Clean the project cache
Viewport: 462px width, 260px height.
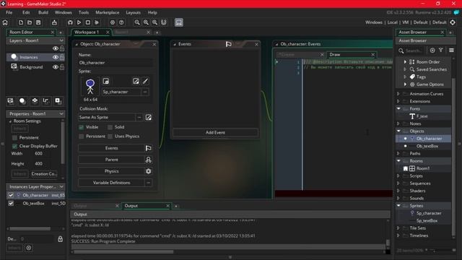97,22
